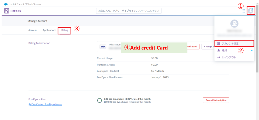Focus the search field for apps and pipelines
Screen dimensions: 259x120
(129, 11)
